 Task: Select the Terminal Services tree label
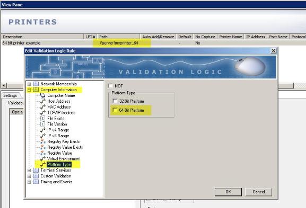click(56, 170)
